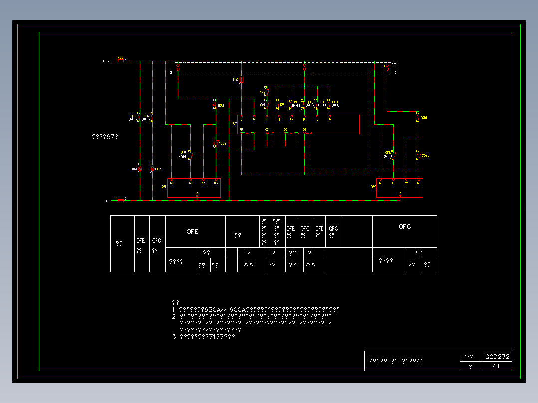Click the HG1 indicator lamp symbol
This screenshot has width=538, height=403.
click(140, 169)
